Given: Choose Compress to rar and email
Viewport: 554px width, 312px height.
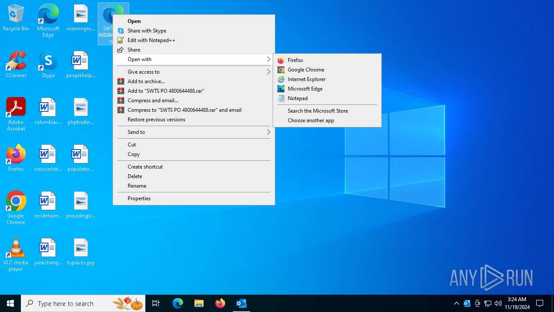Looking at the screenshot, I should (x=194, y=110).
